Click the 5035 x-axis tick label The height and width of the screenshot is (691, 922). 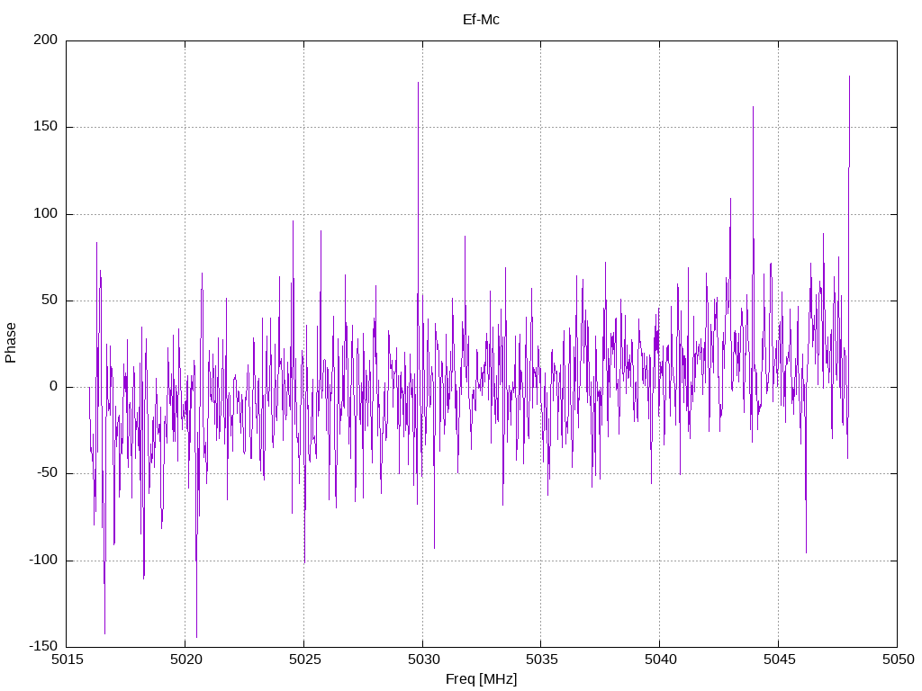click(542, 660)
